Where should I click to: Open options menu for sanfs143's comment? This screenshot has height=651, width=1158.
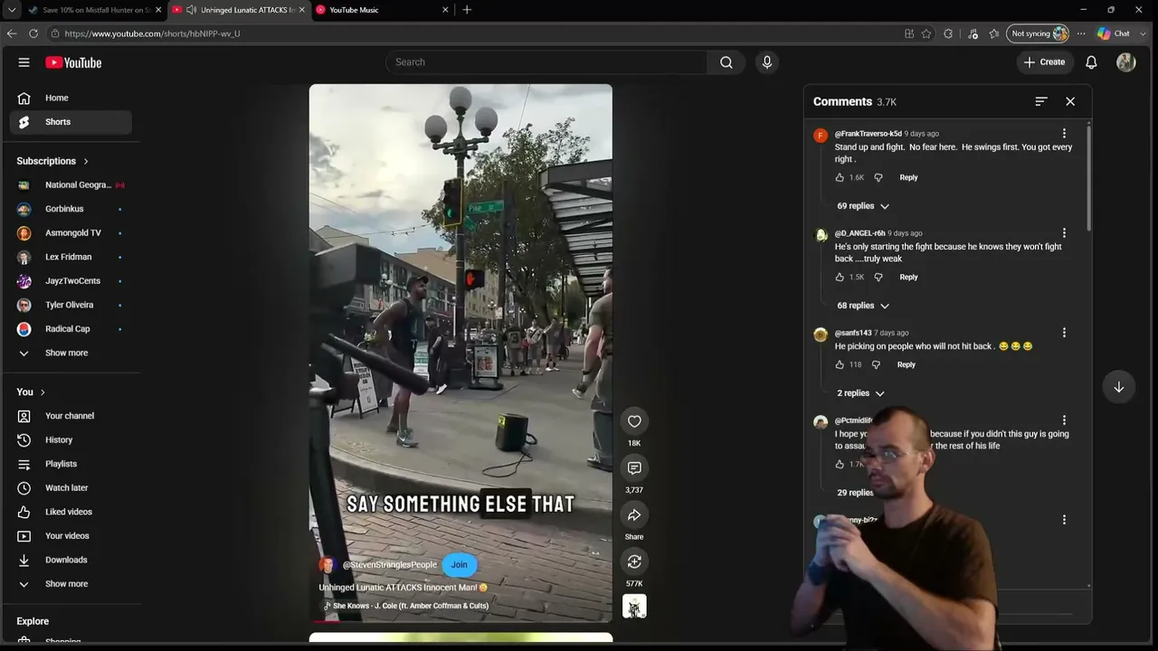(1064, 333)
